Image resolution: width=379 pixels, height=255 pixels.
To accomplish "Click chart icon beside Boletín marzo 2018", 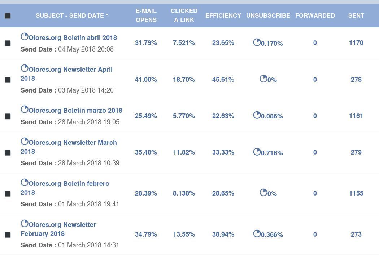I will tap(25, 109).
